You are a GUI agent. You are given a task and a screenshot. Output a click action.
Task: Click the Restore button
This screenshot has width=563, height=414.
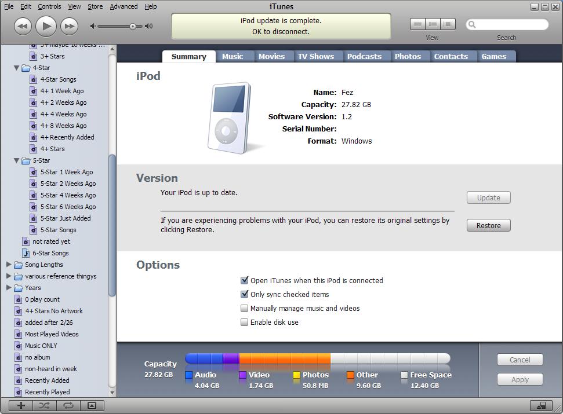tap(488, 225)
